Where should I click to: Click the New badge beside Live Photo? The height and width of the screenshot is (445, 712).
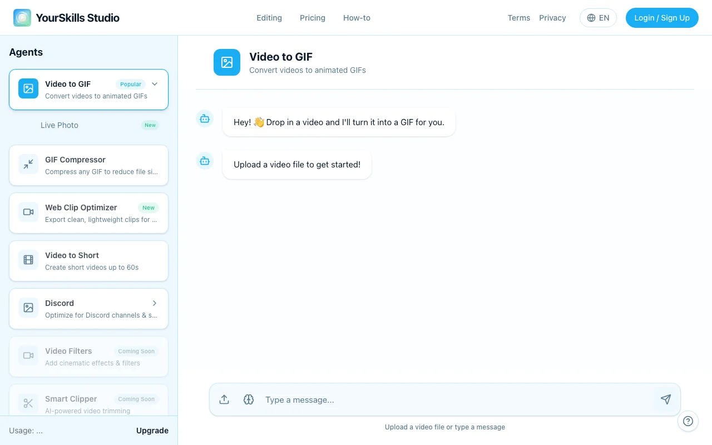pyautogui.click(x=150, y=125)
